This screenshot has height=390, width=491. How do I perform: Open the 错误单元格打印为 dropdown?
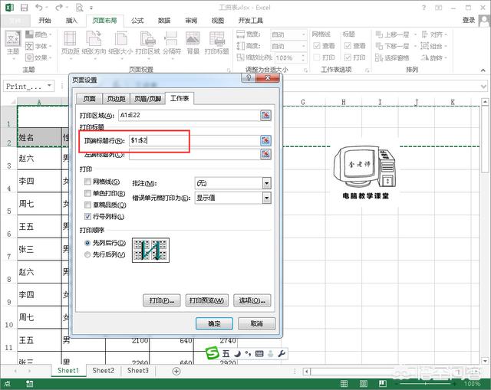click(x=266, y=198)
